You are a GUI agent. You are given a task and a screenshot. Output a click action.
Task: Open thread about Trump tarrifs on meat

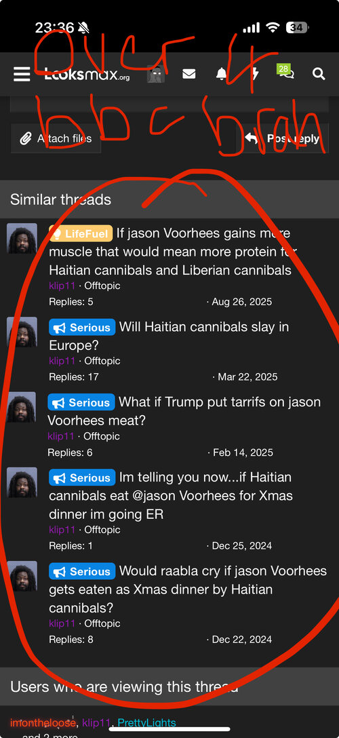coord(184,411)
